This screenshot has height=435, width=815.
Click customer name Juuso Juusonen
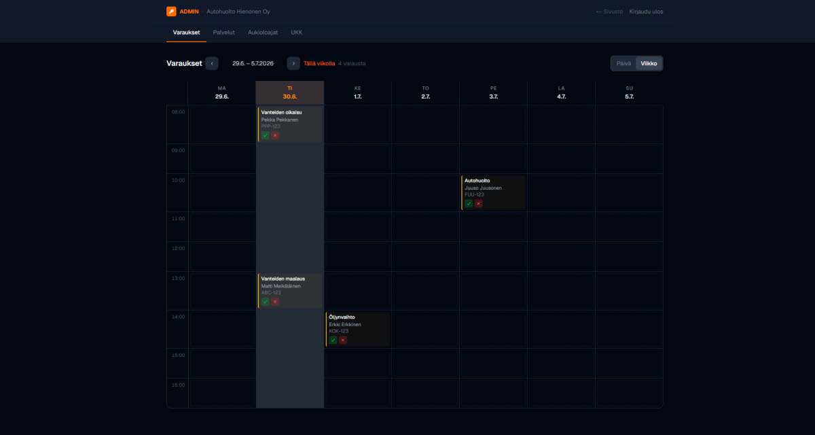click(484, 188)
